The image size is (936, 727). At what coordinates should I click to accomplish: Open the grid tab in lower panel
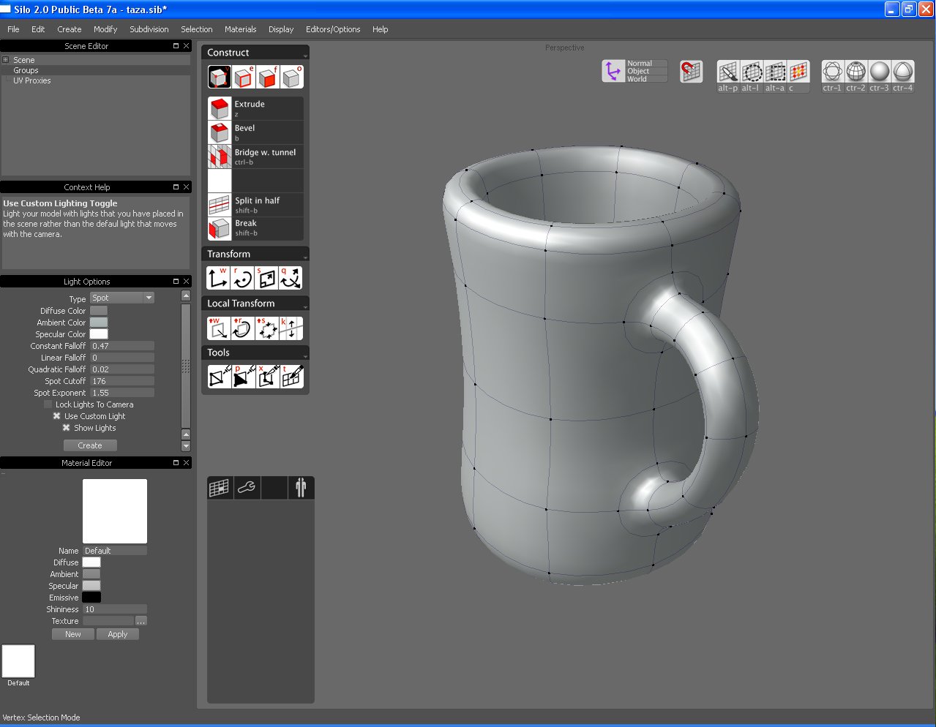pyautogui.click(x=220, y=488)
